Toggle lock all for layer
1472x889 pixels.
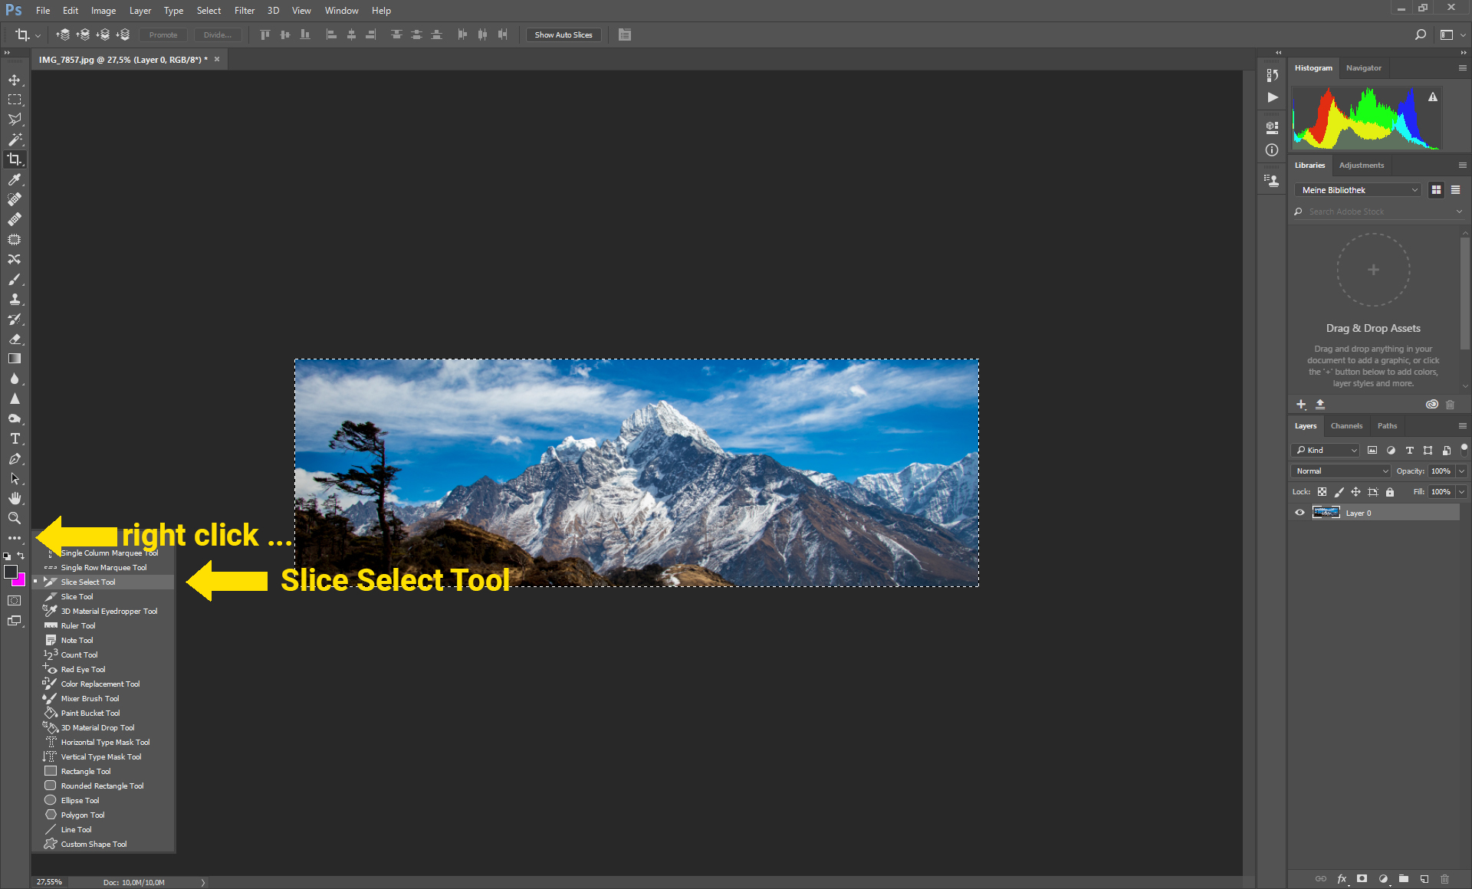tap(1390, 492)
